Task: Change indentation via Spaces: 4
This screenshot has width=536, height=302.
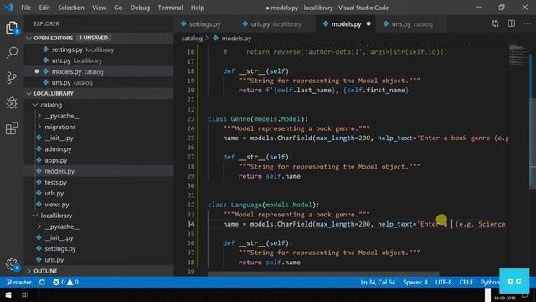Action: click(415, 282)
